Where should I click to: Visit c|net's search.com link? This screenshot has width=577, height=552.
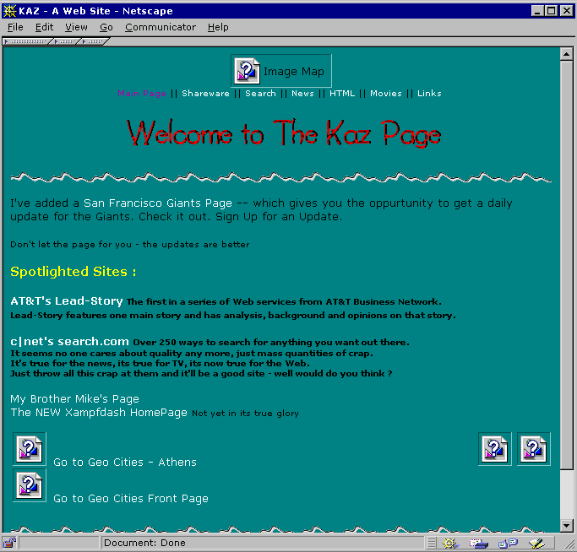pyautogui.click(x=69, y=341)
